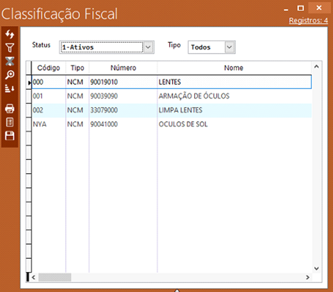Click the refresh arrows icon in sidebar
Screen dimensions: 333x292
click(x=9, y=34)
